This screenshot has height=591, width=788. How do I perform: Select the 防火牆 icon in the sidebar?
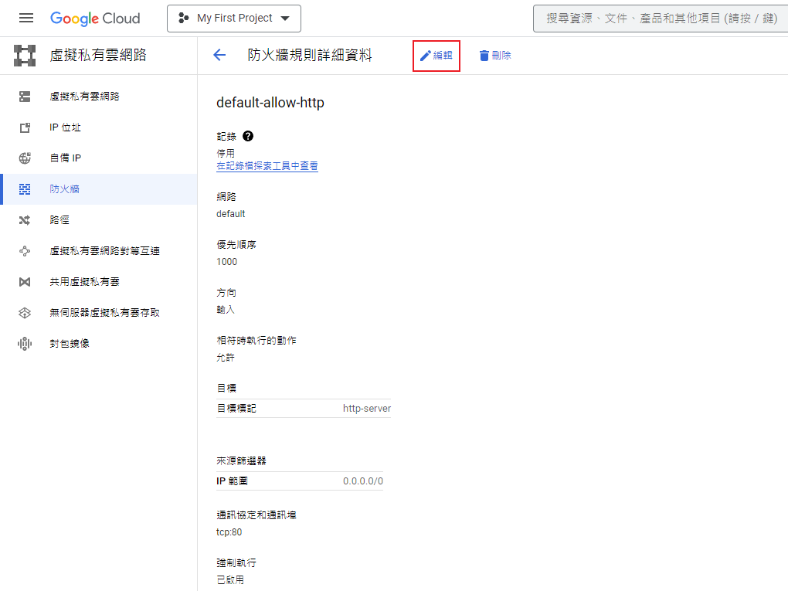click(x=25, y=189)
